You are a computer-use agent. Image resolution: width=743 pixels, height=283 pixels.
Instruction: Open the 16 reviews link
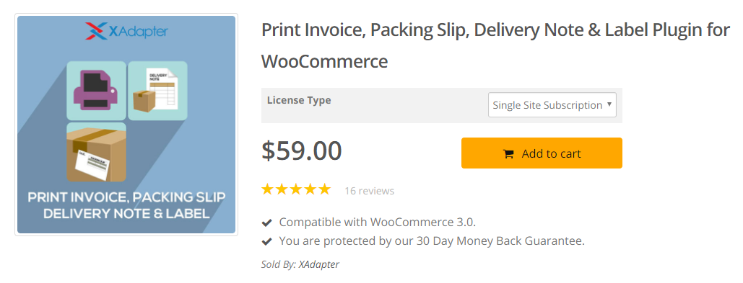coord(369,191)
